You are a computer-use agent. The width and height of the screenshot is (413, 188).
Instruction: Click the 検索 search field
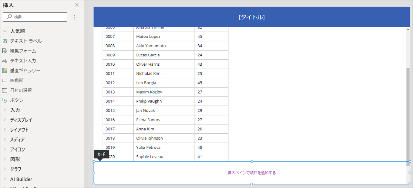(x=35, y=17)
